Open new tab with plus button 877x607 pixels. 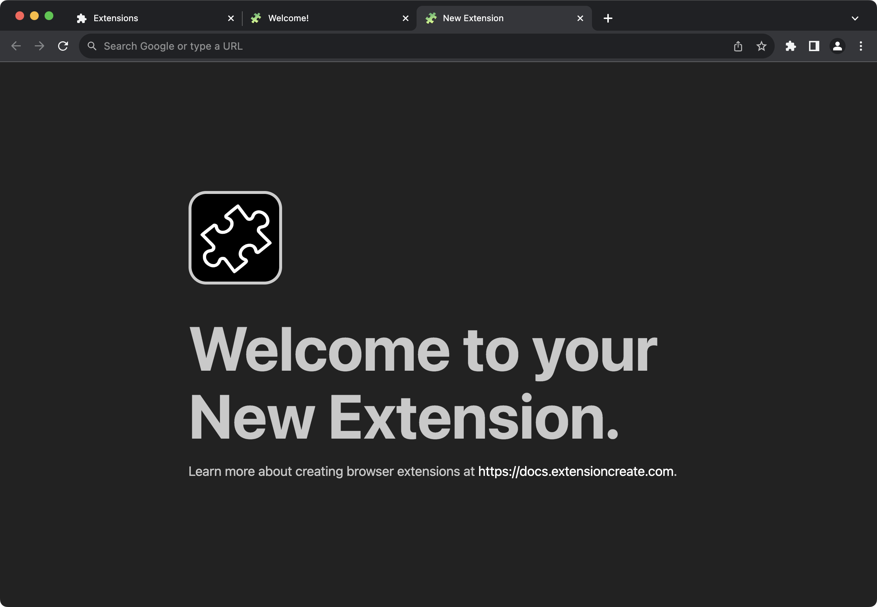pyautogui.click(x=607, y=18)
